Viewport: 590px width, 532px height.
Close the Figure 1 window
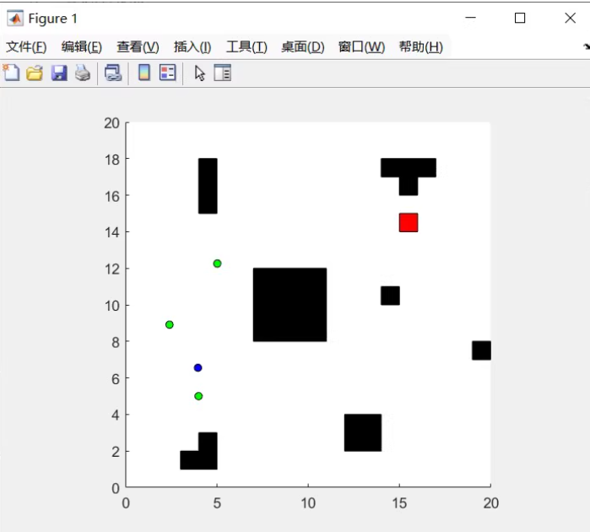(x=570, y=18)
